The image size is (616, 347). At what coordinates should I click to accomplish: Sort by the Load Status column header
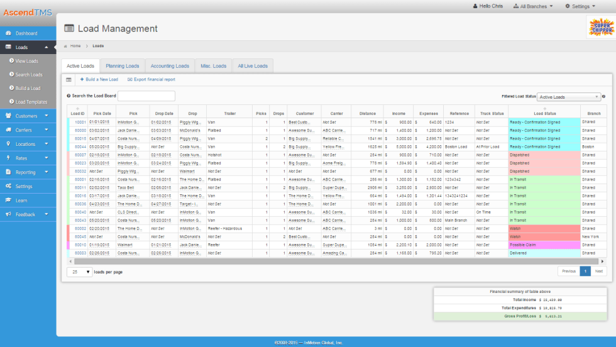click(544, 112)
